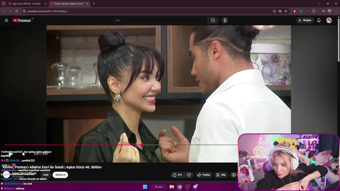Open the Aşkın Gücü Official channel avatar
The width and height of the screenshot is (340, 191).
(6, 175)
